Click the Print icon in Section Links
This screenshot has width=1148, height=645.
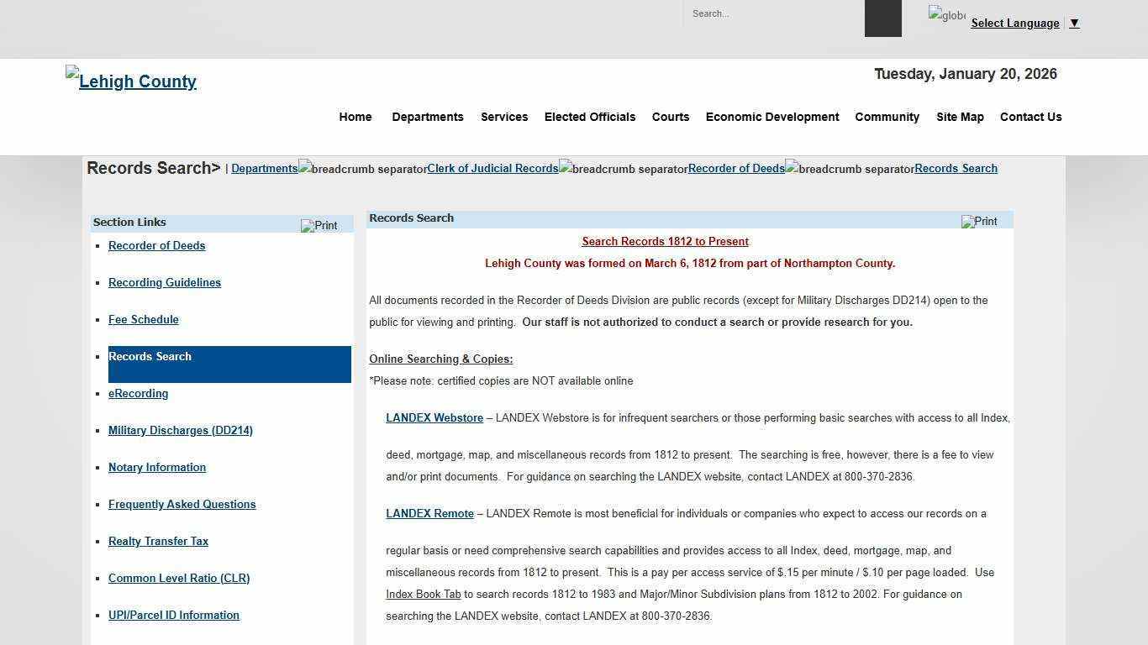pyautogui.click(x=319, y=225)
